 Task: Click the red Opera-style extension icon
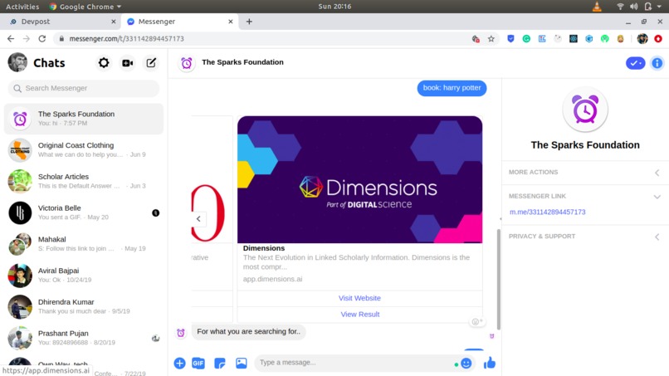658,39
